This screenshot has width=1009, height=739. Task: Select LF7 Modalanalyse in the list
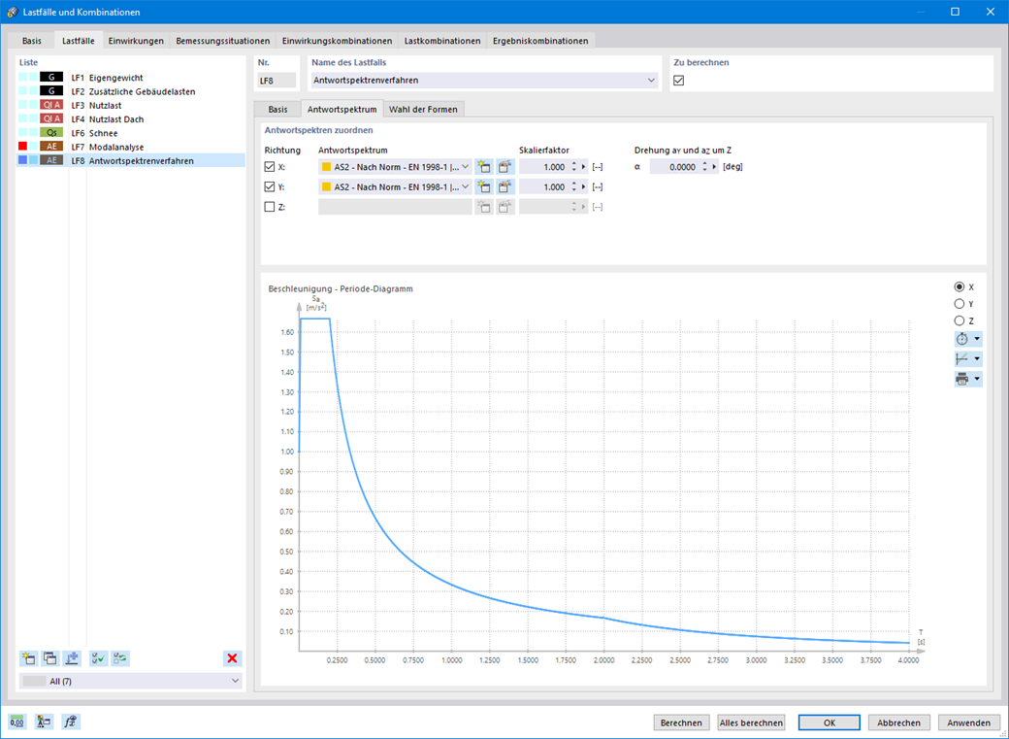pos(131,147)
